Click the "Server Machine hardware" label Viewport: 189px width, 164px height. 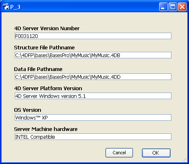click(x=46, y=129)
